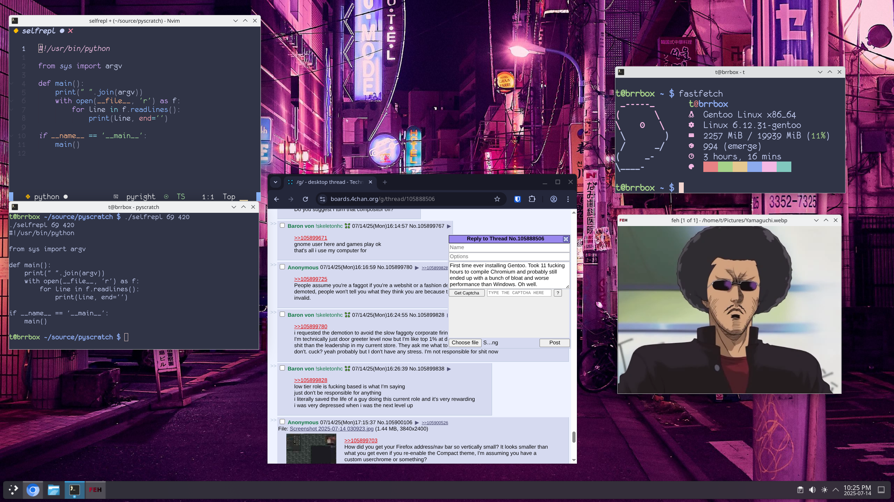Open a new browser tab

[x=384, y=182]
